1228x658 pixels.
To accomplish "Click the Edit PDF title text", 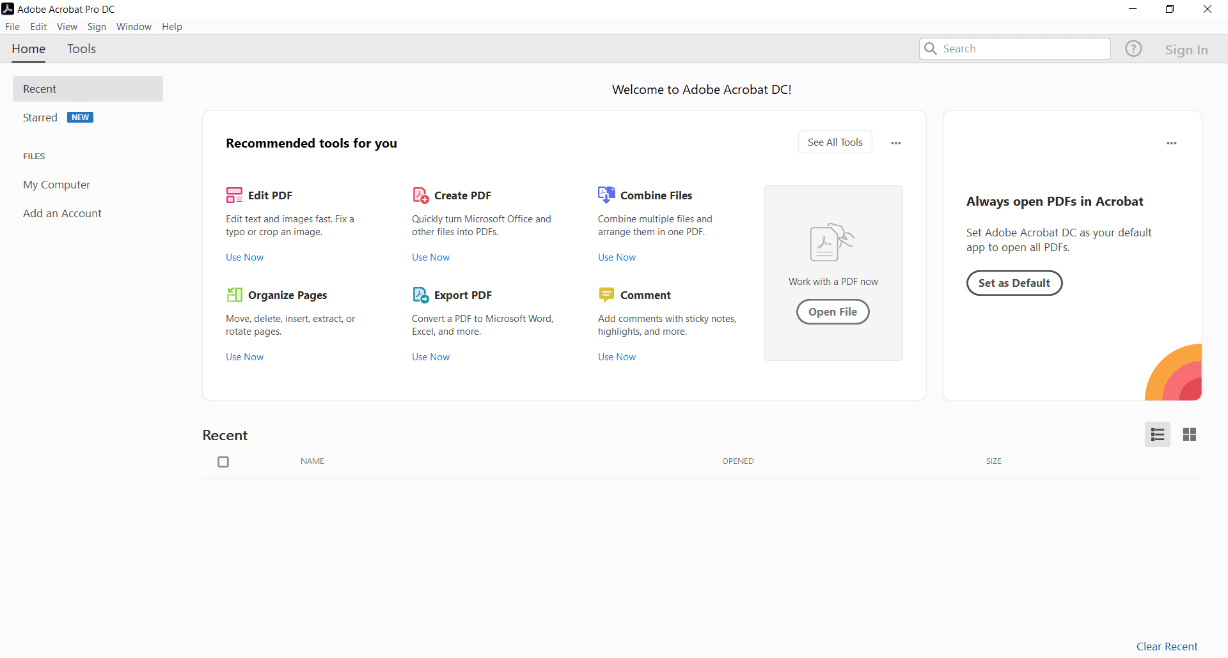I will [x=270, y=195].
